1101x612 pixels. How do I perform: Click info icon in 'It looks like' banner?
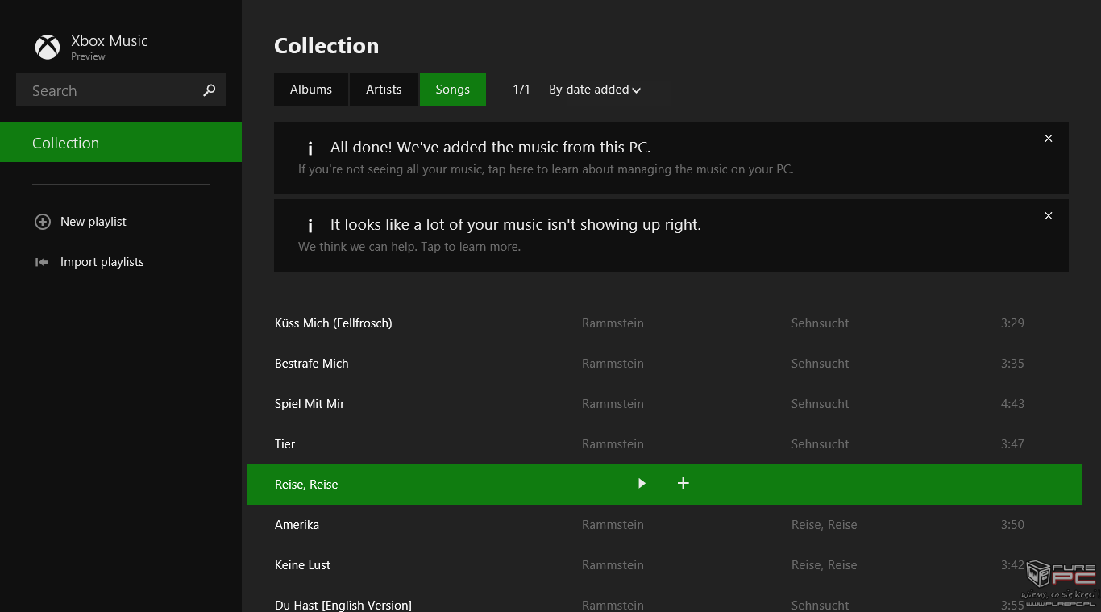(310, 226)
